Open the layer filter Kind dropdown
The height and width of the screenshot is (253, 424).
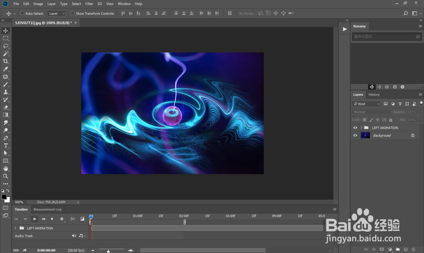(x=366, y=104)
